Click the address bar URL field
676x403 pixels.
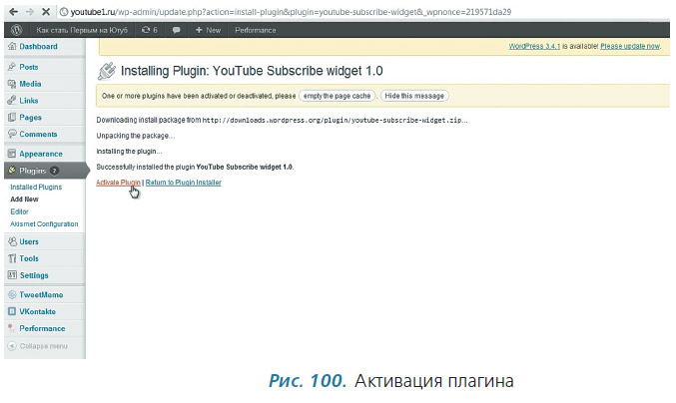pos(291,12)
